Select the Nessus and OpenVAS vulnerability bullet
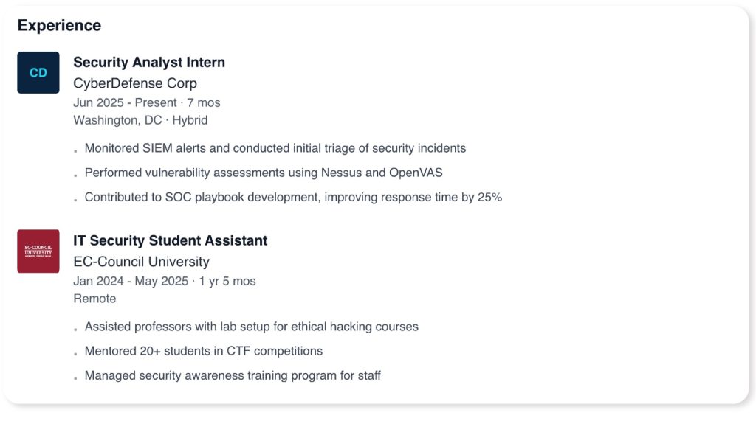Viewport: 756px width, 421px height. tap(264, 173)
